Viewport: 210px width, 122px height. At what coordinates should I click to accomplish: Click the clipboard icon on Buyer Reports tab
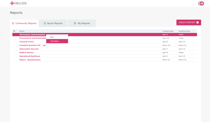coord(45,23)
